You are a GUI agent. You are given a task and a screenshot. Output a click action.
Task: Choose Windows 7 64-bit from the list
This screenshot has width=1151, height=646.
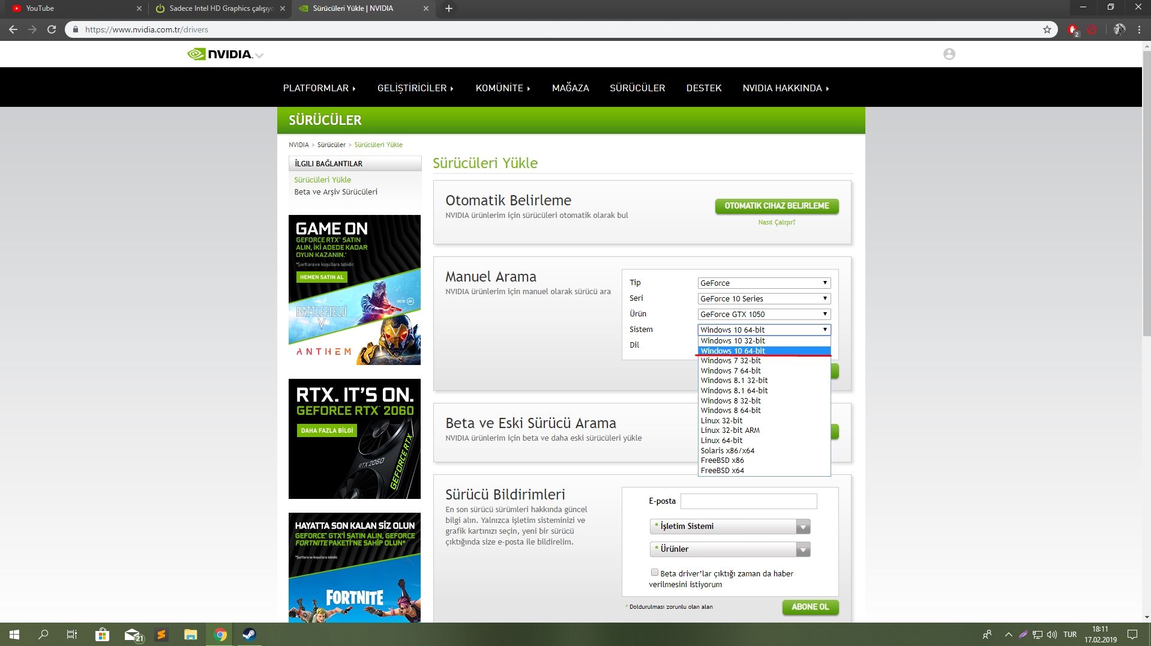(x=764, y=370)
